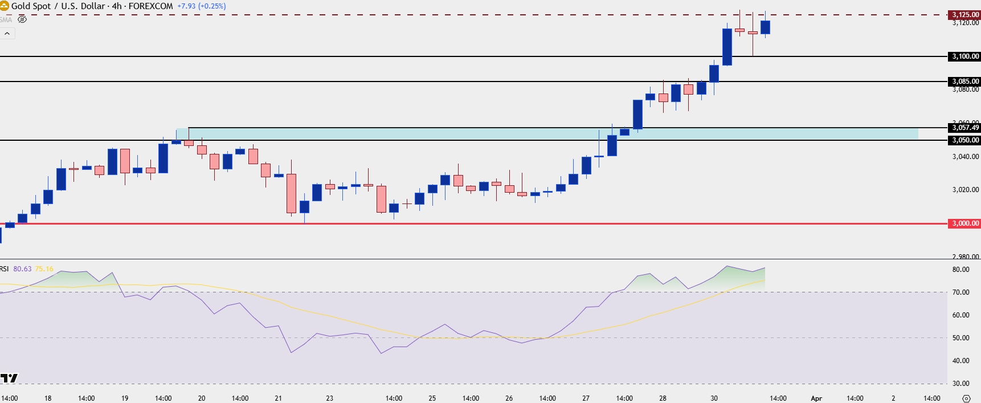Click the 19 date label on time axis
981x403 pixels.
(125, 398)
